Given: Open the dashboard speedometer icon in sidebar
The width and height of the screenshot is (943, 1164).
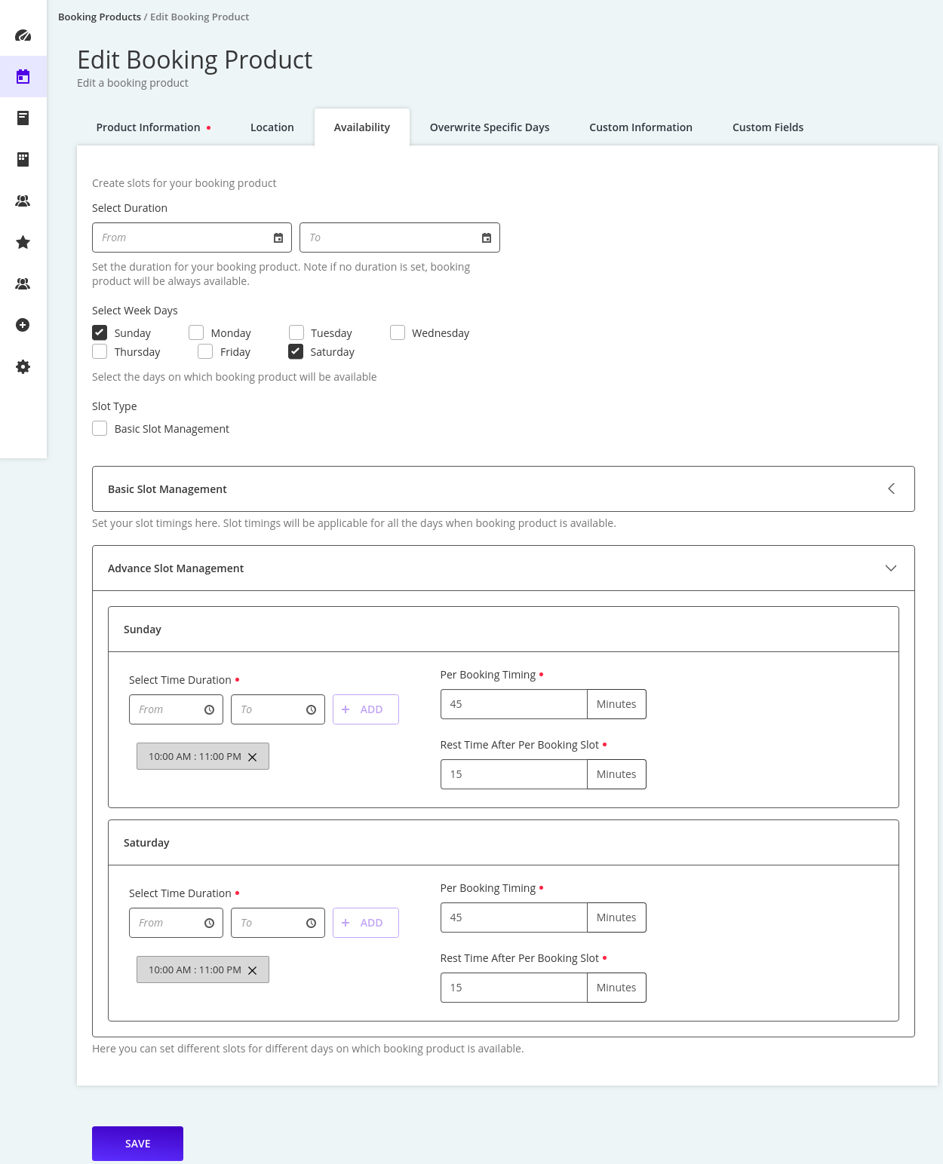Looking at the screenshot, I should click(23, 35).
